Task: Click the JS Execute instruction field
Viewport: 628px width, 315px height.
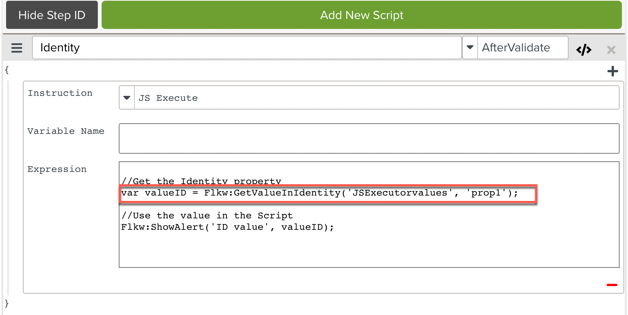Action: [376, 98]
